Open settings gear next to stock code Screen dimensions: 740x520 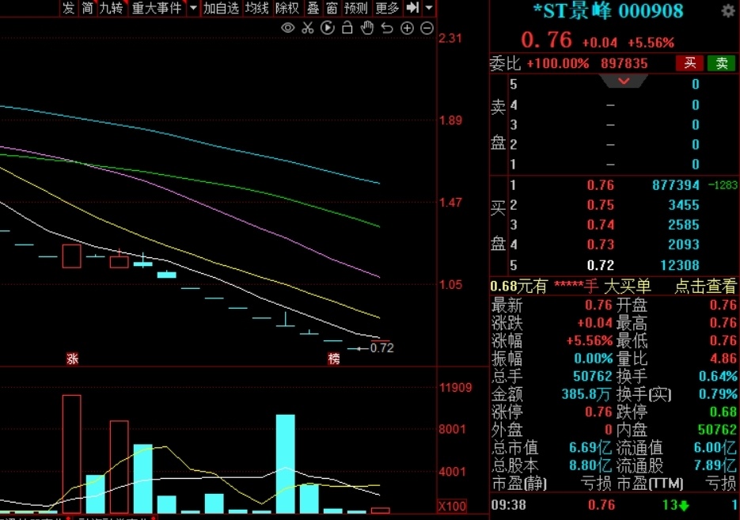(x=728, y=11)
